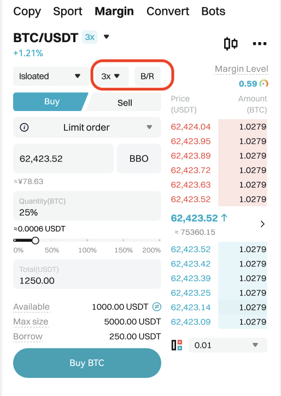Set slider to the 100% mark

[x=87, y=241]
